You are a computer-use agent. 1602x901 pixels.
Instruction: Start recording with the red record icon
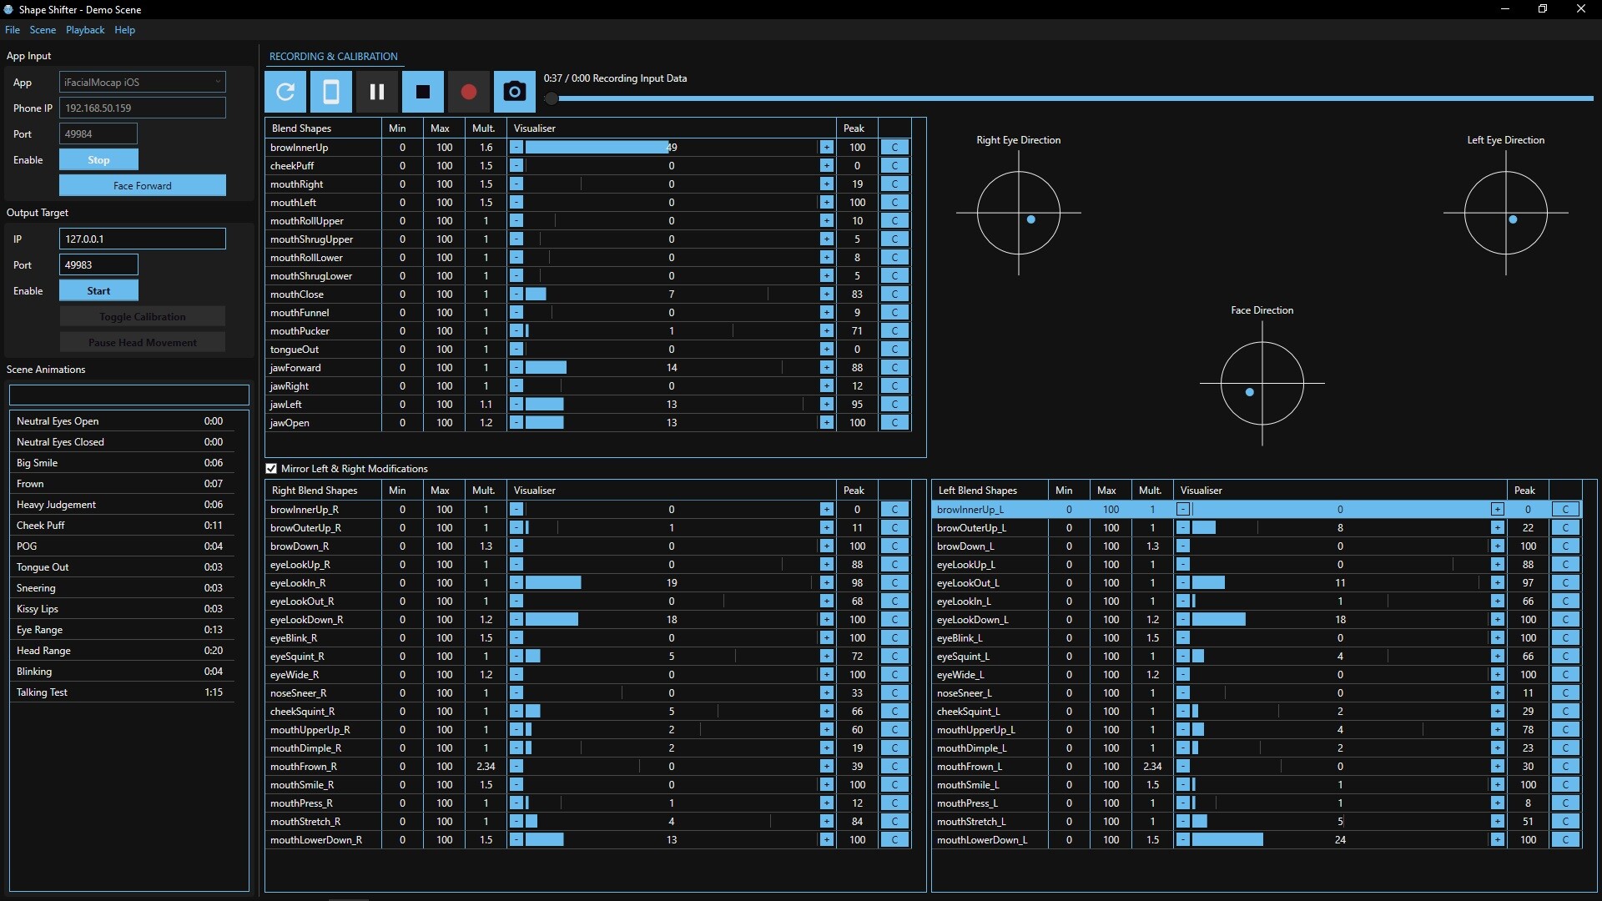(468, 92)
